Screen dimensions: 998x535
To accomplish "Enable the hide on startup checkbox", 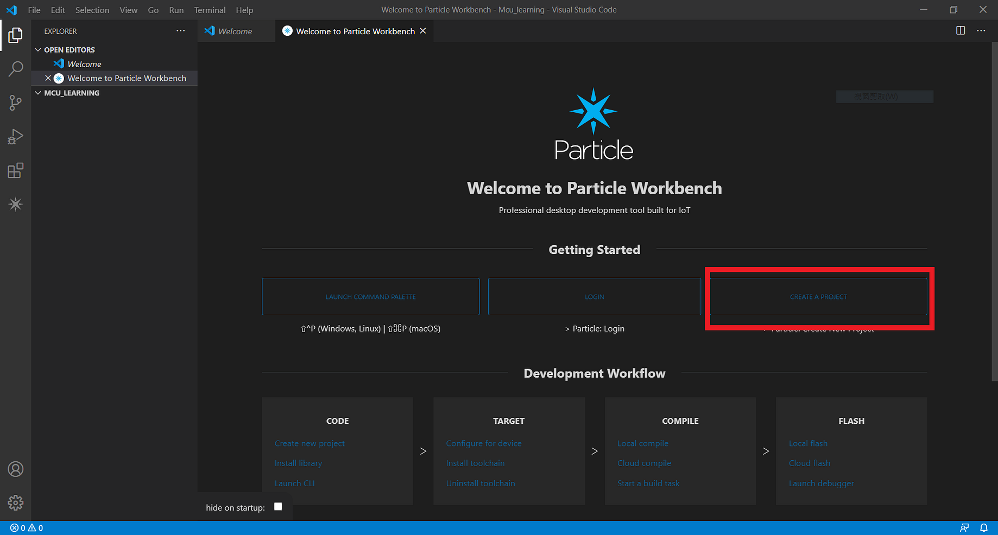I will click(278, 506).
